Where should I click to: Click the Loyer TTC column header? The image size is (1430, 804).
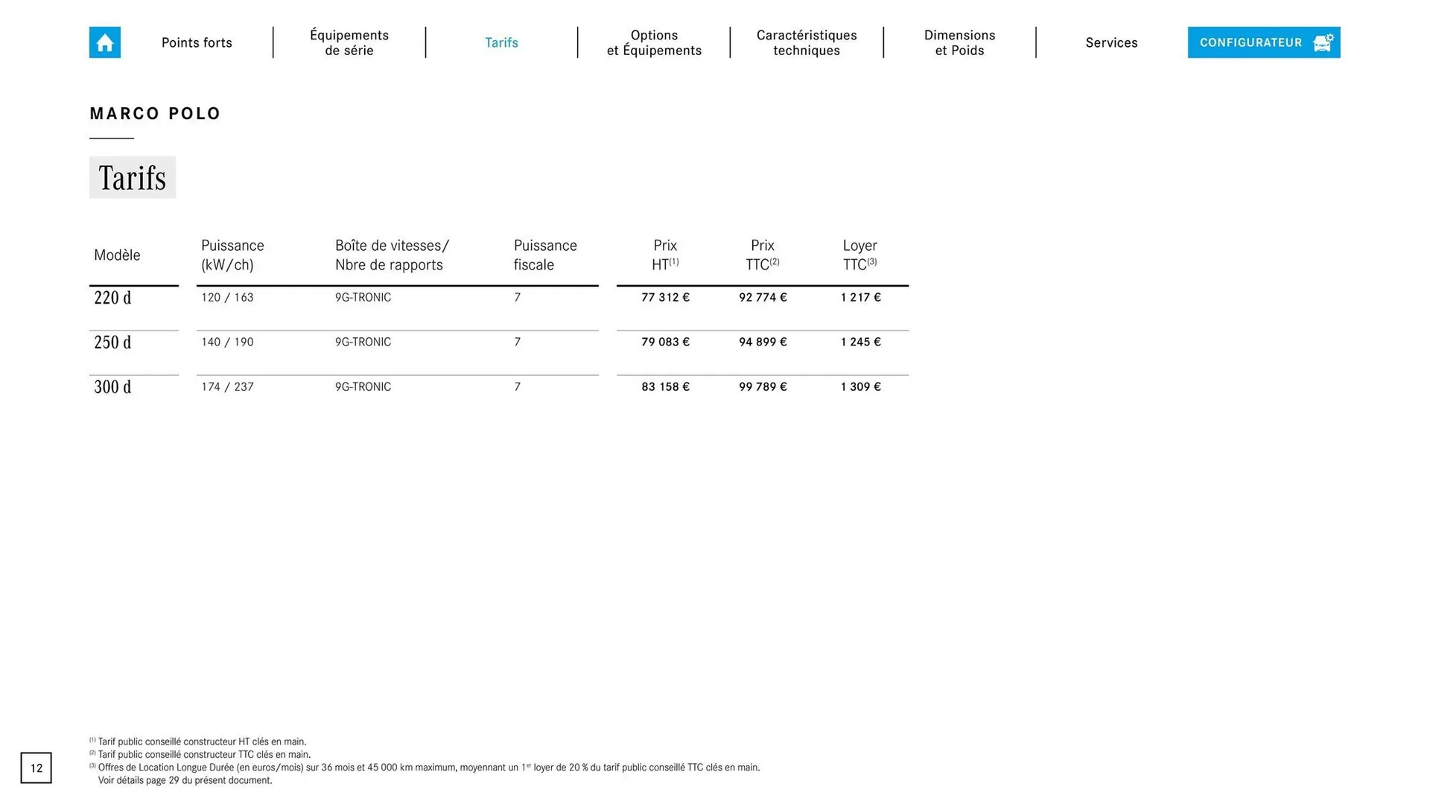[860, 255]
